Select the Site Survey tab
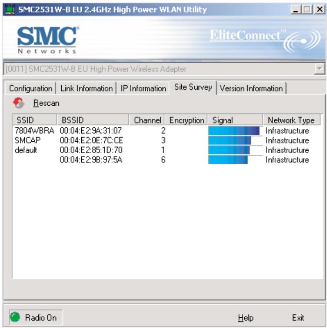 coord(193,87)
